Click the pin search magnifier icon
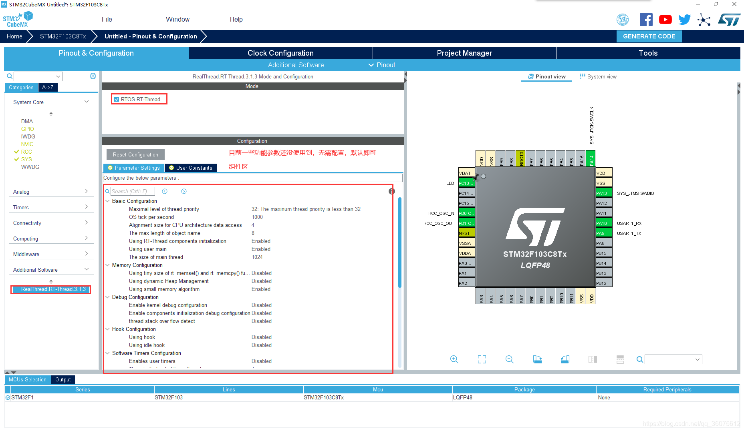The height and width of the screenshot is (431, 744). pyautogui.click(x=640, y=359)
